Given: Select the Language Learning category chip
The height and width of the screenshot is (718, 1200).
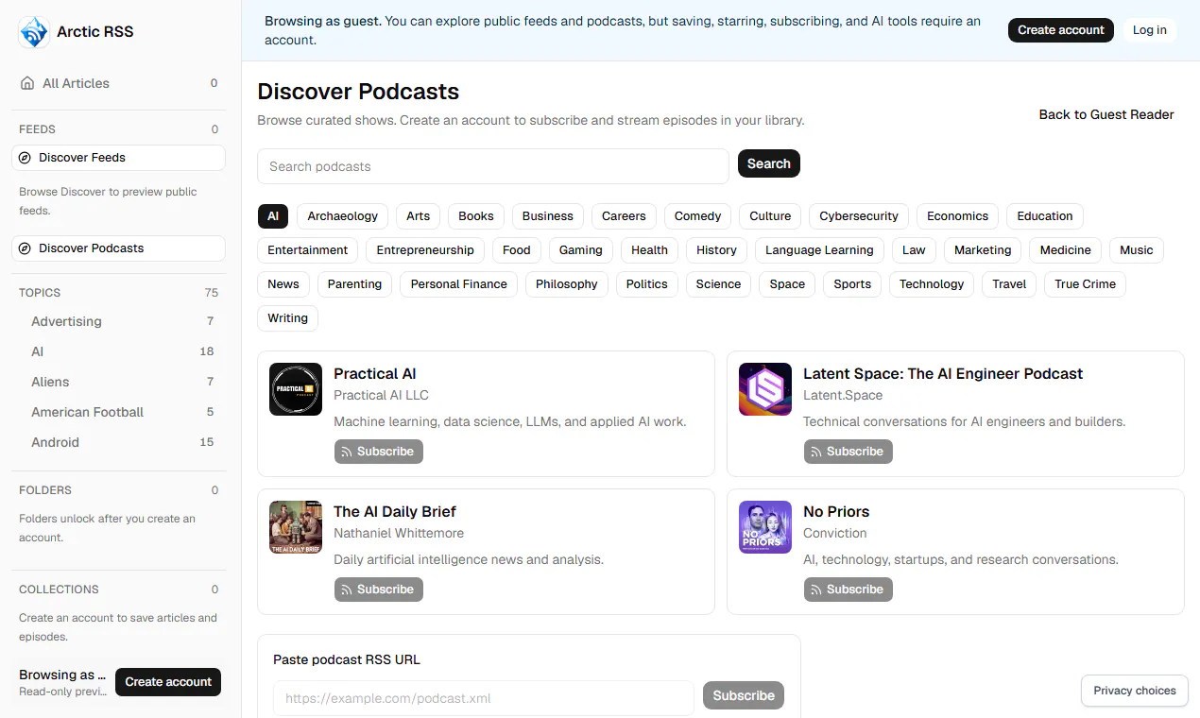Looking at the screenshot, I should click(819, 250).
